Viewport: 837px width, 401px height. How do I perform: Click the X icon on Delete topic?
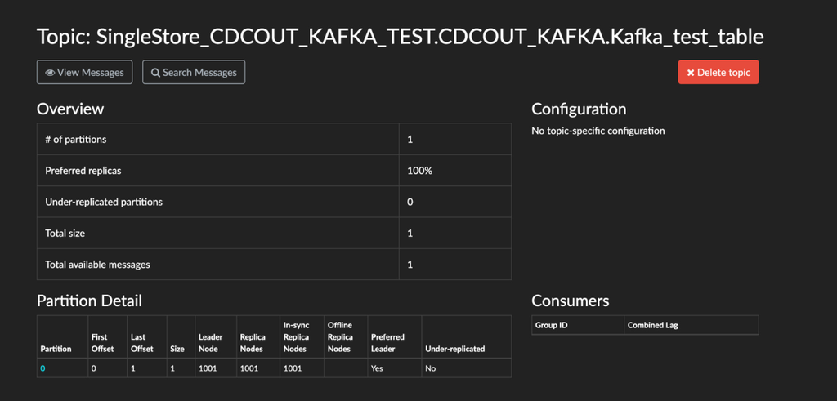point(691,73)
